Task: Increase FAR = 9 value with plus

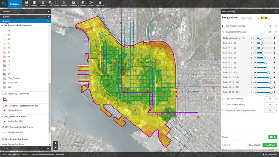Action: (274, 72)
